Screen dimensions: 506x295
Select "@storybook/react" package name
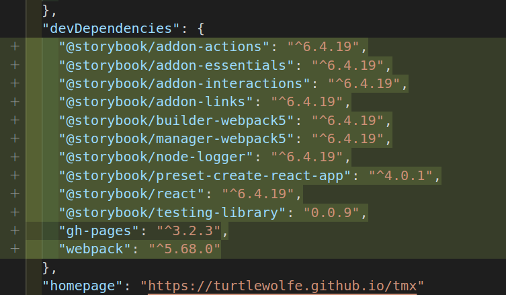131,194
